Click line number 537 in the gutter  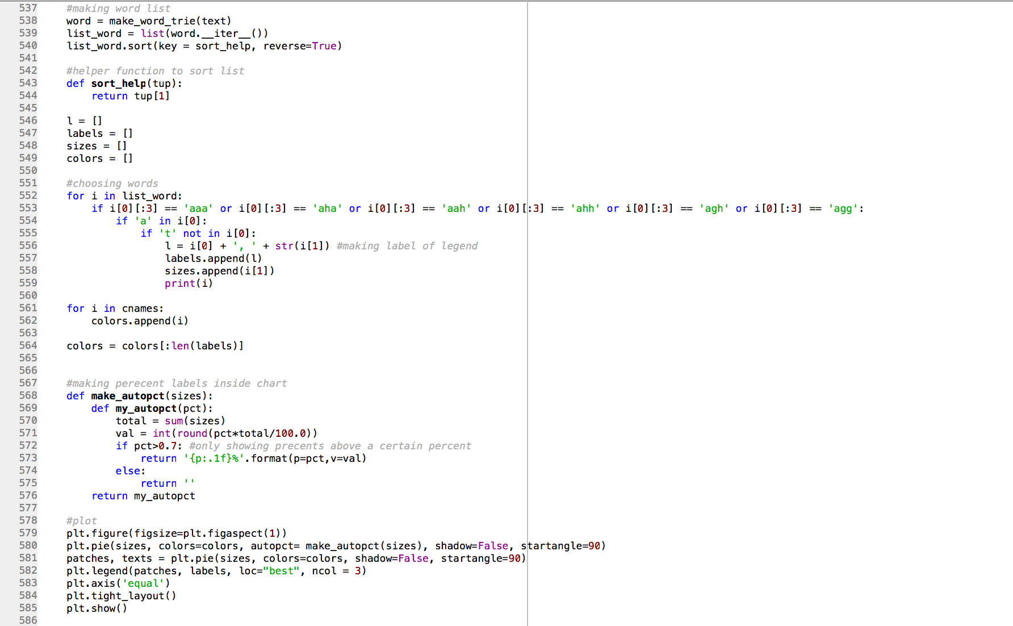point(28,8)
